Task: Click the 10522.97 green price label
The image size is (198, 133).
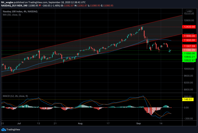Action: pyautogui.click(x=189, y=60)
